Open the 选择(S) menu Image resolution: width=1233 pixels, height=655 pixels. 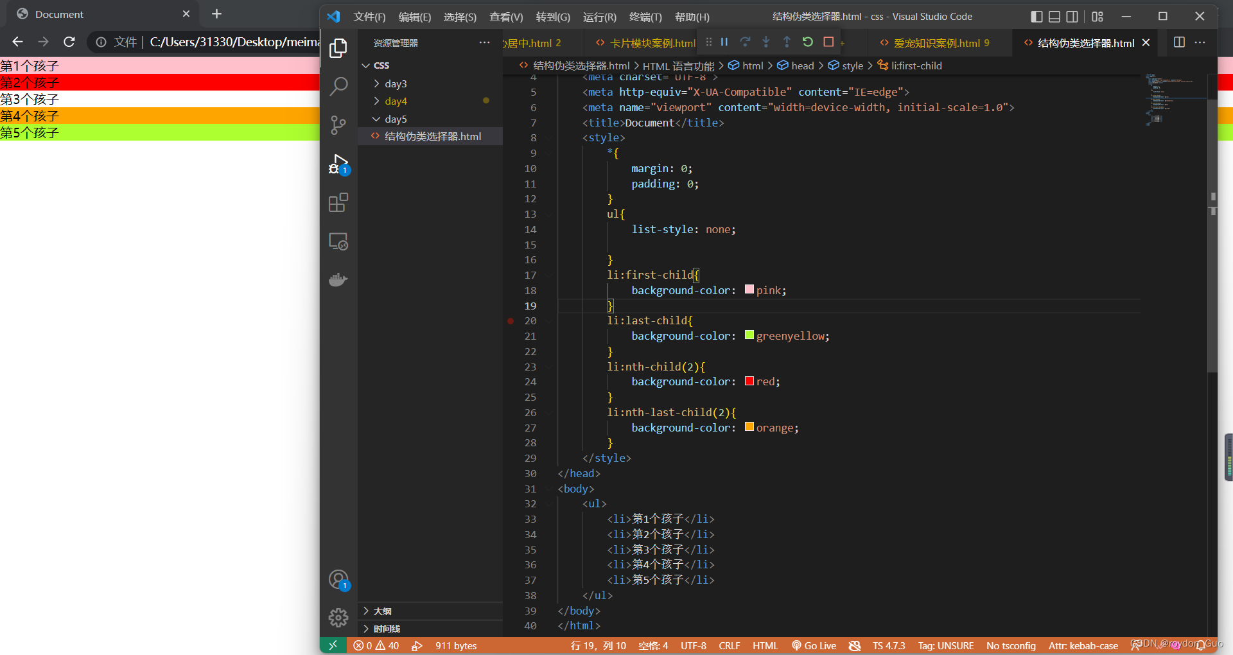(460, 17)
